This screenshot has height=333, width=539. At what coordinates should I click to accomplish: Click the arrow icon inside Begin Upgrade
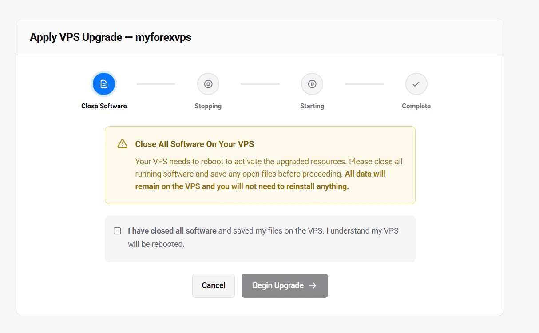tap(314, 285)
